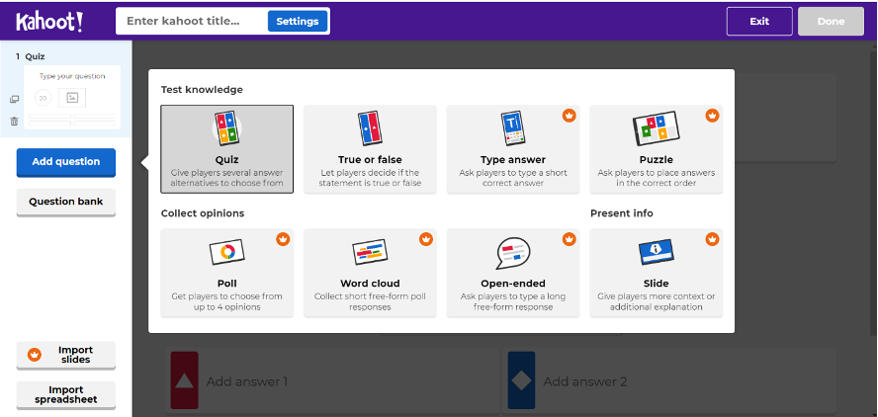The image size is (878, 417).
Task: Click the Open-ended speech bubble icon
Action: click(x=513, y=252)
